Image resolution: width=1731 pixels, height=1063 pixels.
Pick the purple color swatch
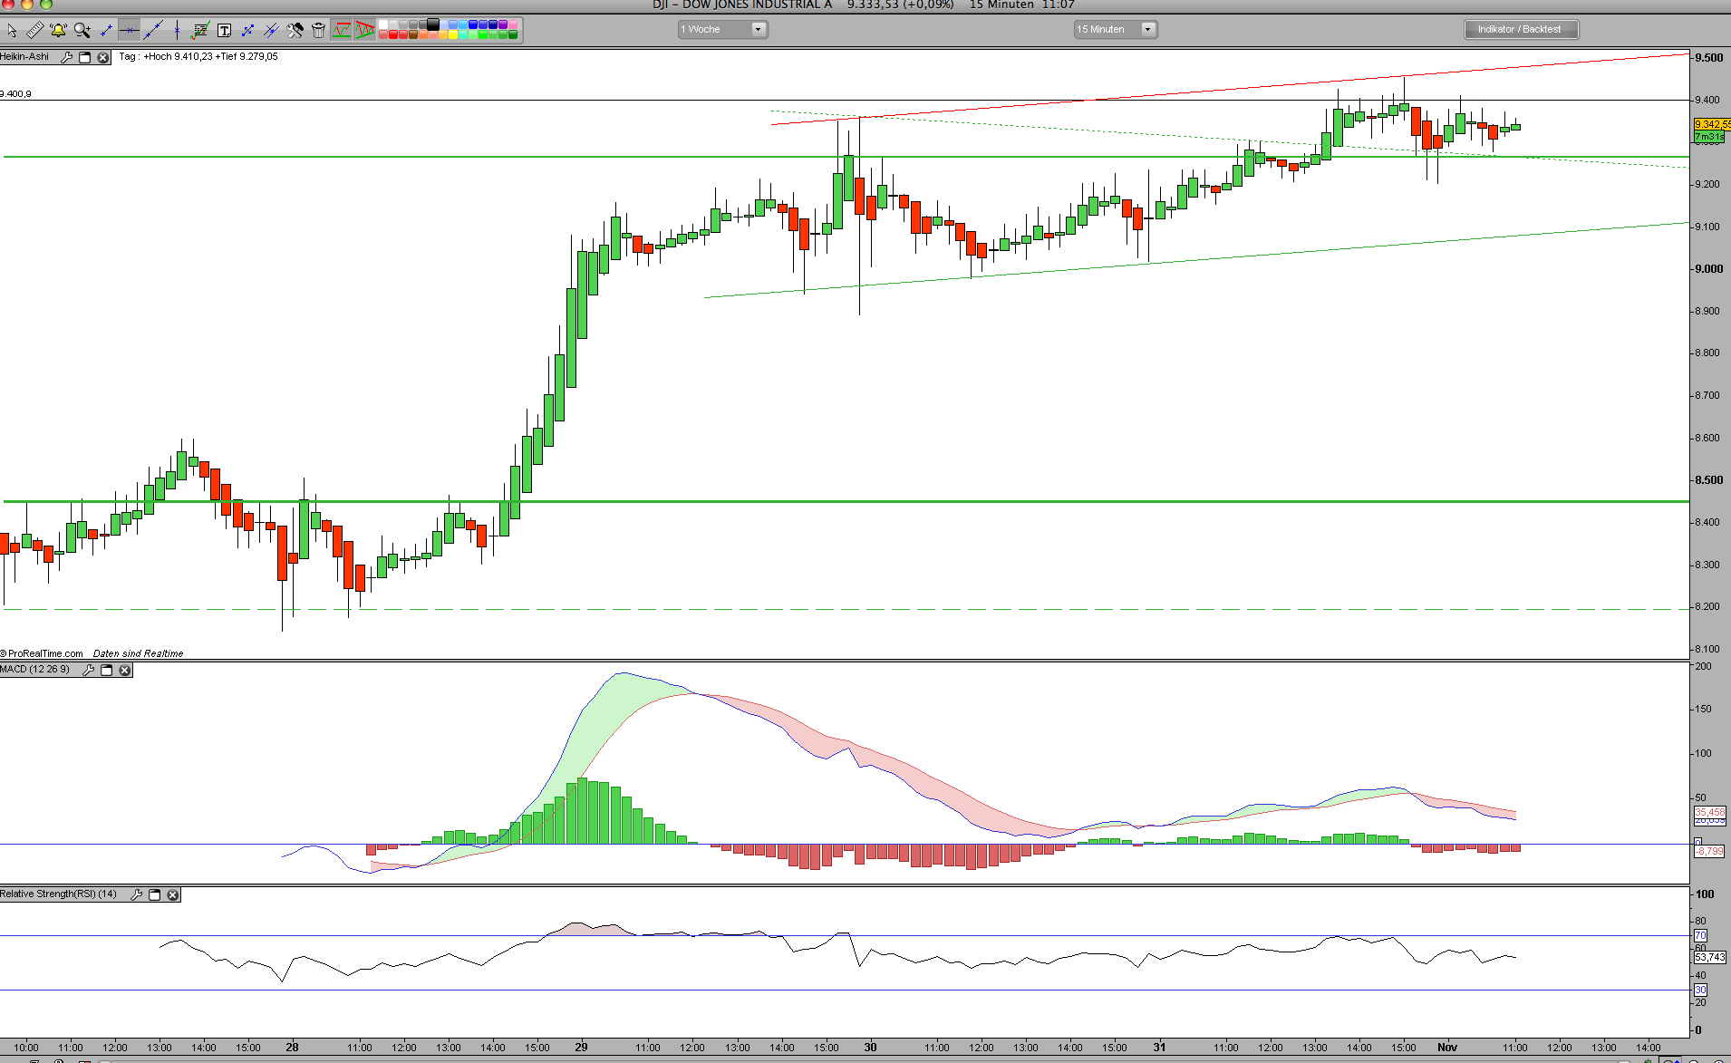(x=503, y=24)
